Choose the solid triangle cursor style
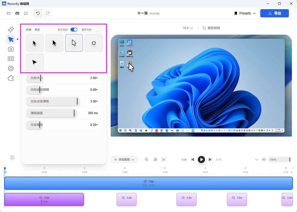Viewport: 297px width, 212px height. [35, 62]
